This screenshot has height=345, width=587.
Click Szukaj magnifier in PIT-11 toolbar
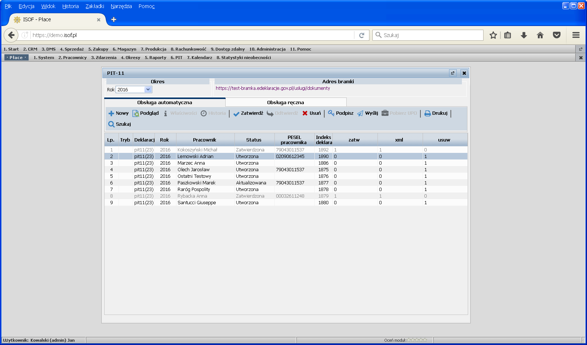(x=112, y=124)
